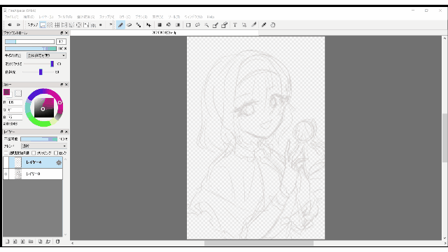The height and width of the screenshot is (252, 448).
Task: Select the Rectangle selection tool
Action: click(x=188, y=25)
